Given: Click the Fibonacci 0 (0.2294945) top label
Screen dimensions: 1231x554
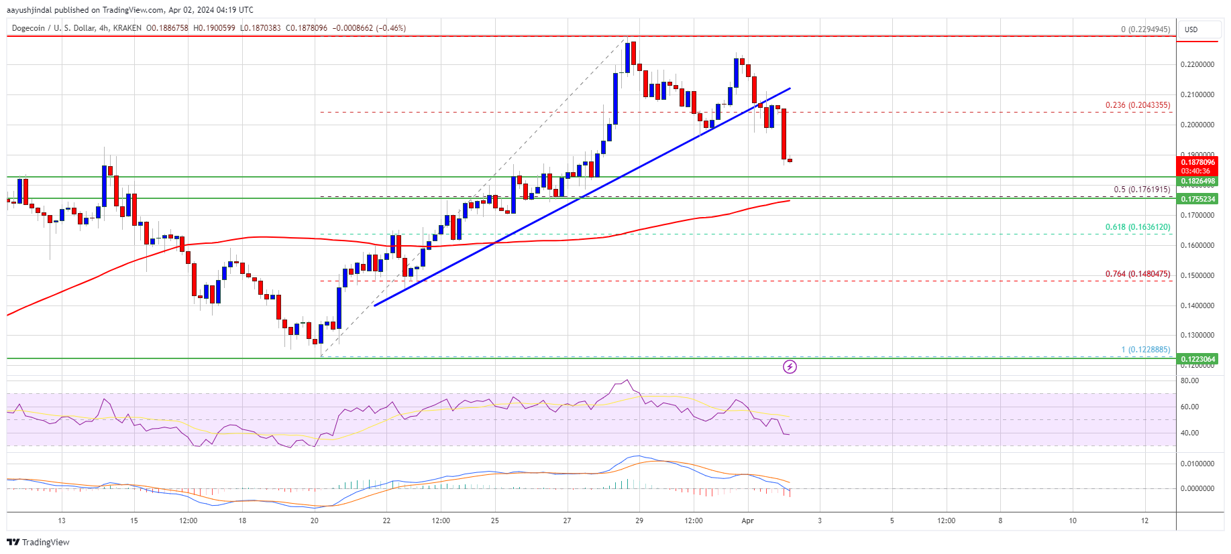Looking at the screenshot, I should coord(1145,29).
